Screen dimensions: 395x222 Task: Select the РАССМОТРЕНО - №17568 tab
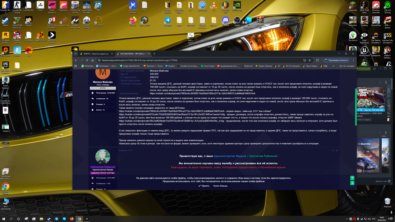133,54
